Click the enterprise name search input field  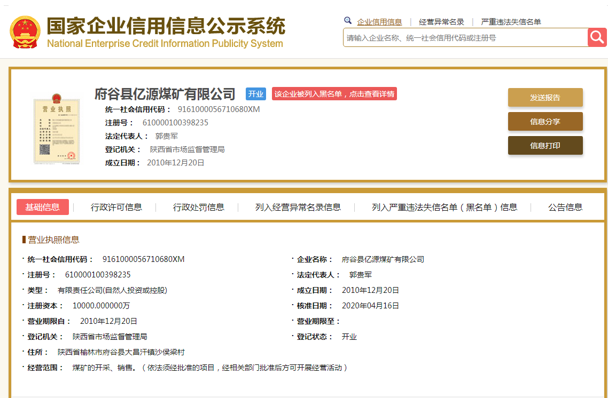point(465,38)
